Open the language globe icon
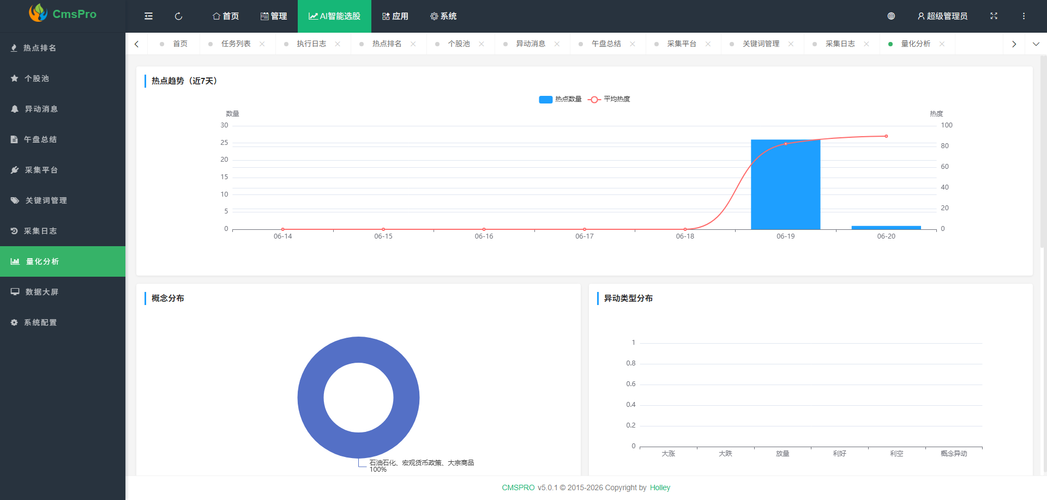Screen dimensions: 1047x500 pyautogui.click(x=891, y=16)
